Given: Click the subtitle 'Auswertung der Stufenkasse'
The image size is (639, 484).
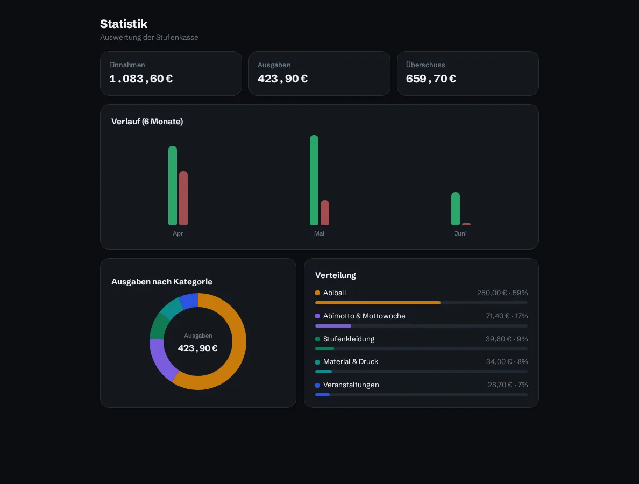Looking at the screenshot, I should tap(149, 38).
